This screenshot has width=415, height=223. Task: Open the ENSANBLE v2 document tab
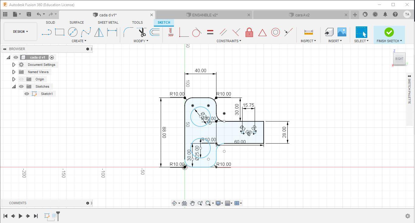(204, 15)
